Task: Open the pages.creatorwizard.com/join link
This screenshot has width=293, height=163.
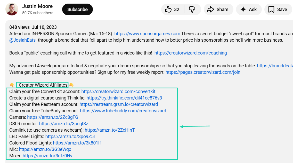Action: [203, 72]
